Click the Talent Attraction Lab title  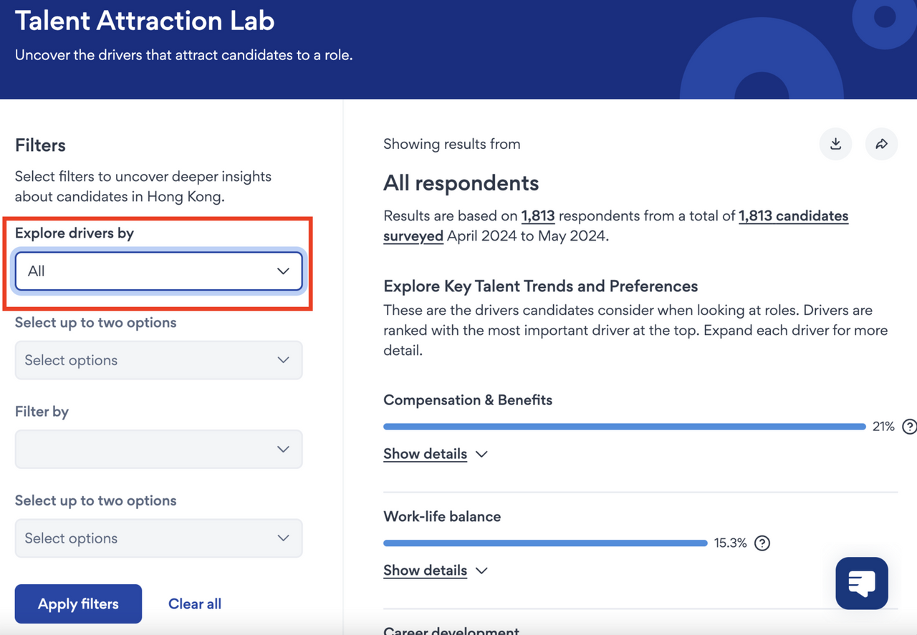pos(145,21)
